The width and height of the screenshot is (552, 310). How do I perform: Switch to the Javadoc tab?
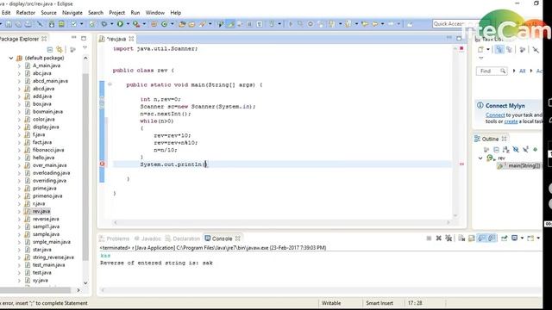[x=147, y=239]
